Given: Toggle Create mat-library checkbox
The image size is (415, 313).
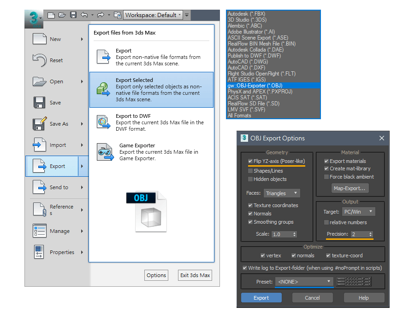Looking at the screenshot, I should tap(326, 168).
